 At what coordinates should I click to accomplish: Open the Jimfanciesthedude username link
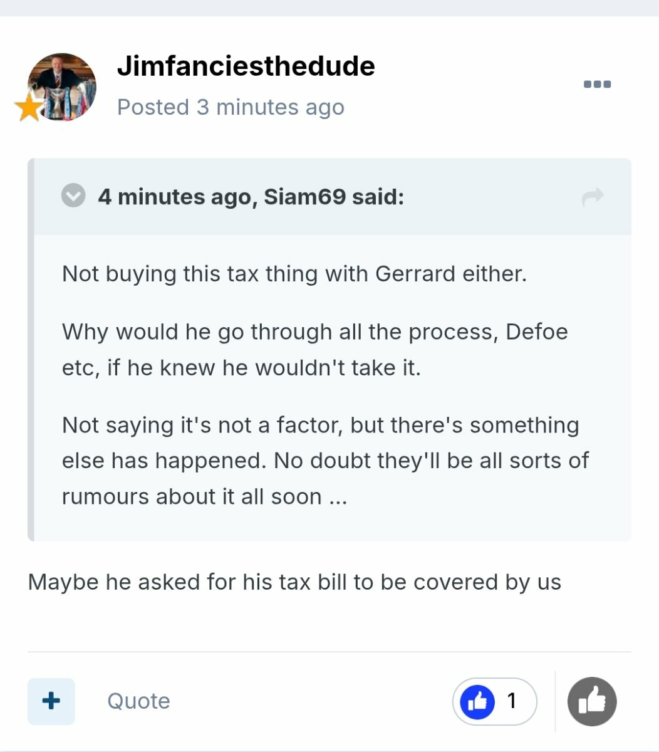pos(246,66)
